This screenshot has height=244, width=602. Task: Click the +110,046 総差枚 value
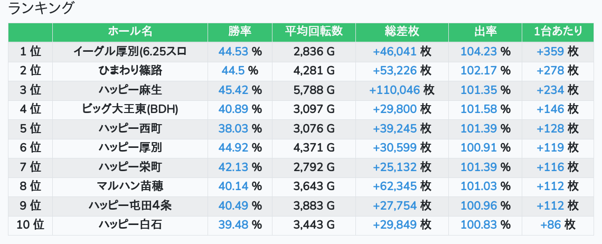tap(394, 90)
